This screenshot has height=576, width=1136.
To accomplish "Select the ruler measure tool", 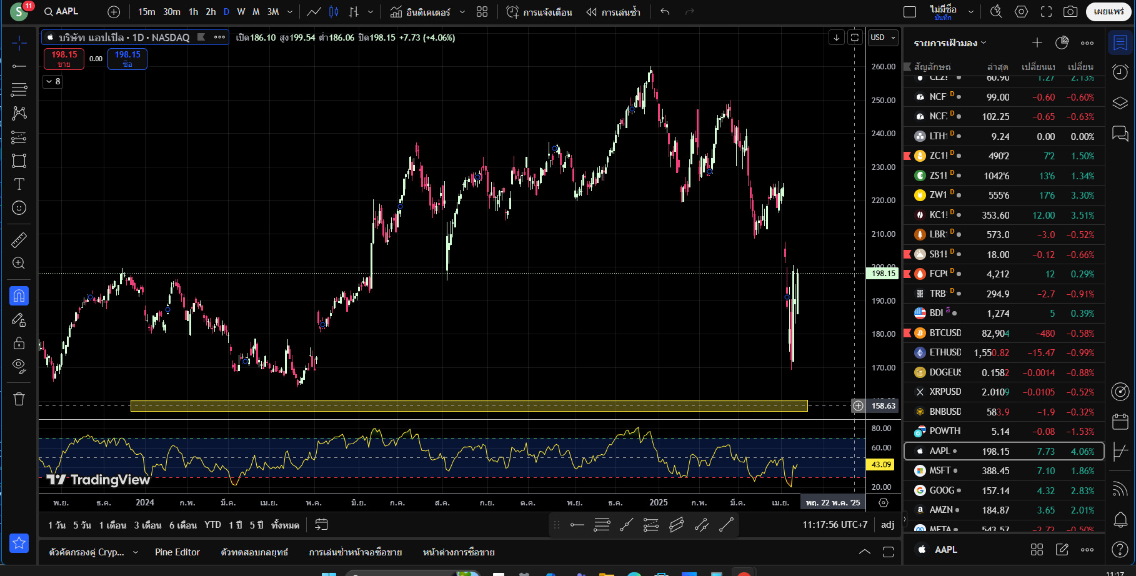I will pos(19,240).
